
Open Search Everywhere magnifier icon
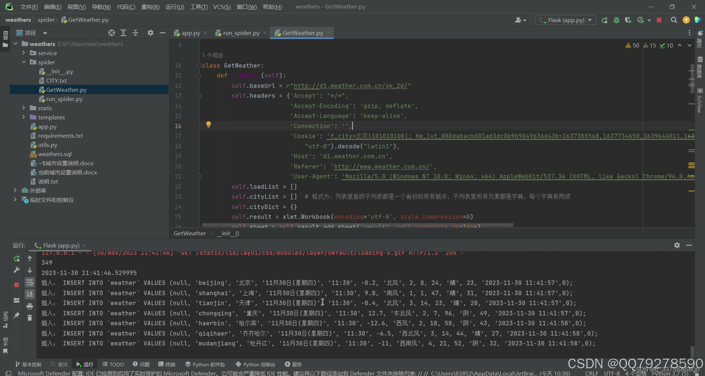point(674,20)
